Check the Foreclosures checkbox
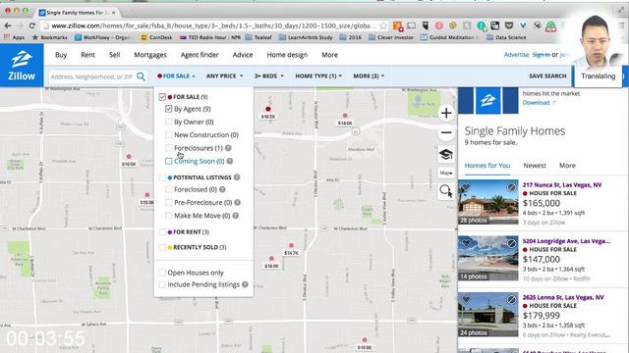The width and height of the screenshot is (629, 353). 168,148
